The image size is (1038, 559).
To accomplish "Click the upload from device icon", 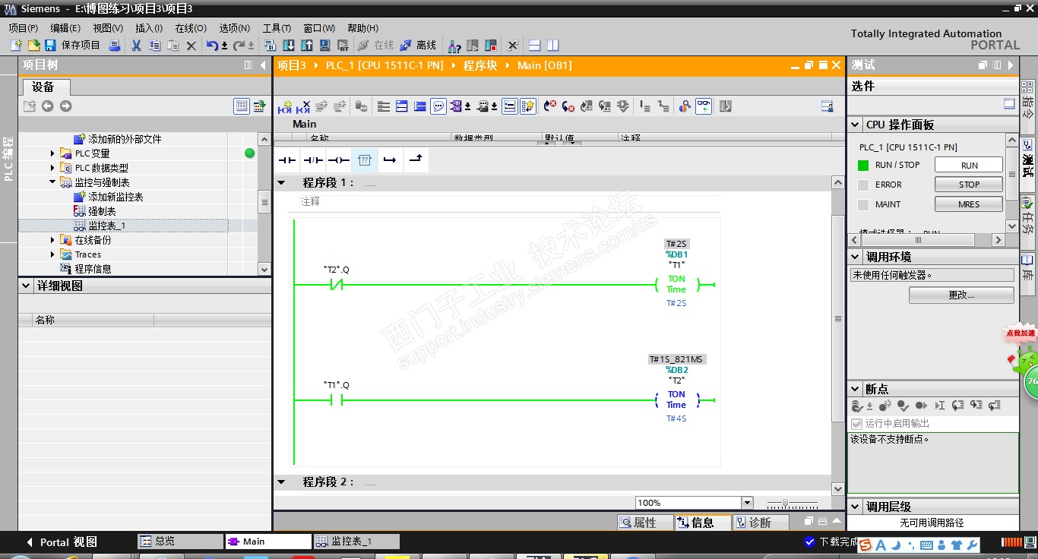I will (307, 46).
